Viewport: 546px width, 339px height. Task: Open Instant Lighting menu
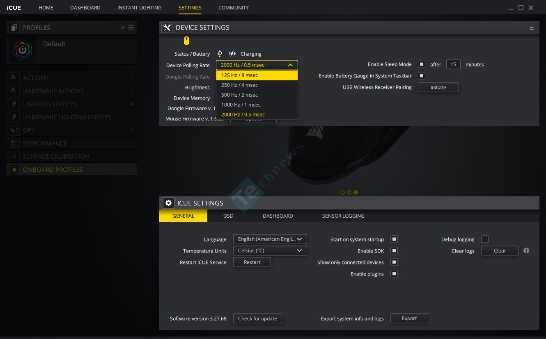point(140,8)
